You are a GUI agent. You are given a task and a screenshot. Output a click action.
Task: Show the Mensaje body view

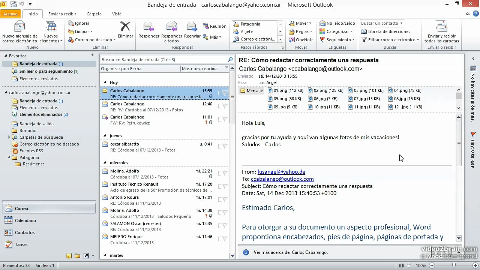tap(252, 91)
